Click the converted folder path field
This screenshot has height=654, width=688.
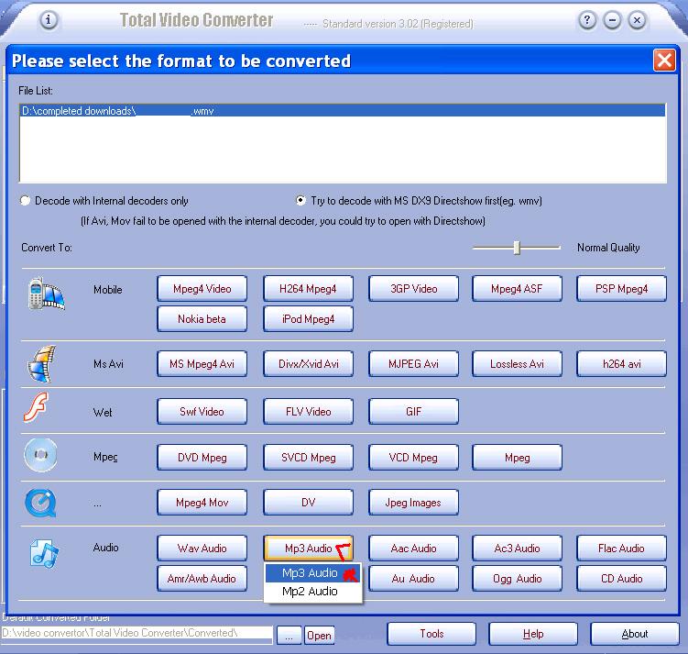point(137,633)
